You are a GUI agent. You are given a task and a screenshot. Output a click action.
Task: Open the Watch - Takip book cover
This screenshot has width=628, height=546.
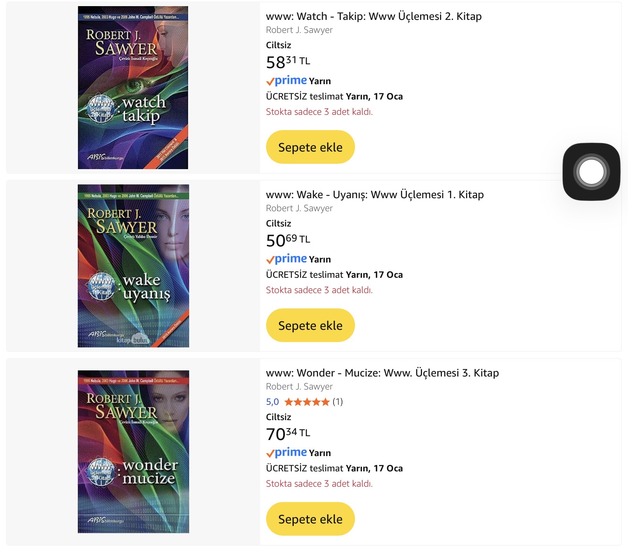[133, 88]
